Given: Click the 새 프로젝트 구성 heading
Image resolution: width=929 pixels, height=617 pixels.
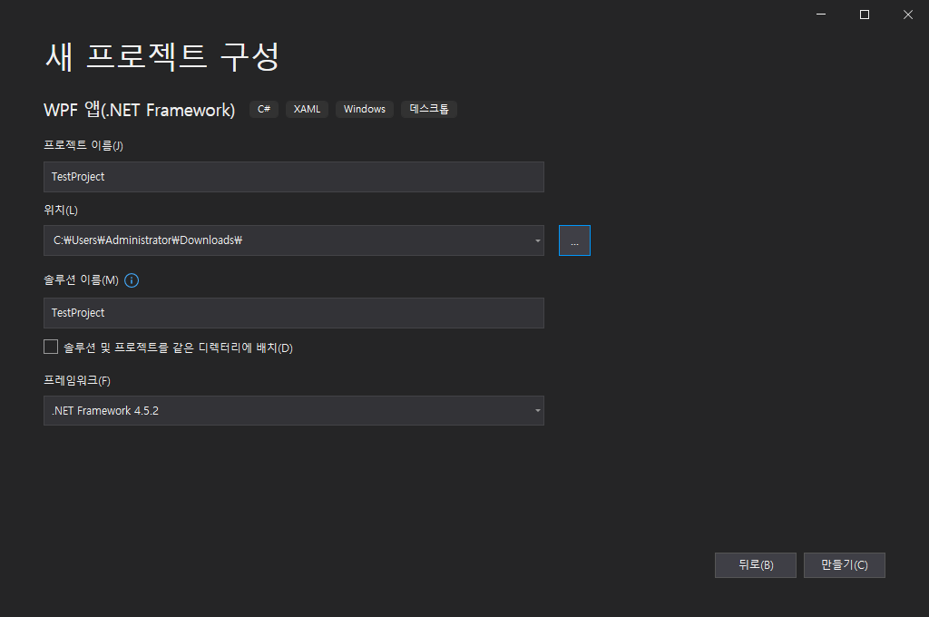Looking at the screenshot, I should pyautogui.click(x=161, y=57).
